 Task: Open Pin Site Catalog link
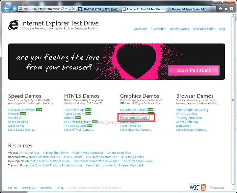tap(187, 114)
